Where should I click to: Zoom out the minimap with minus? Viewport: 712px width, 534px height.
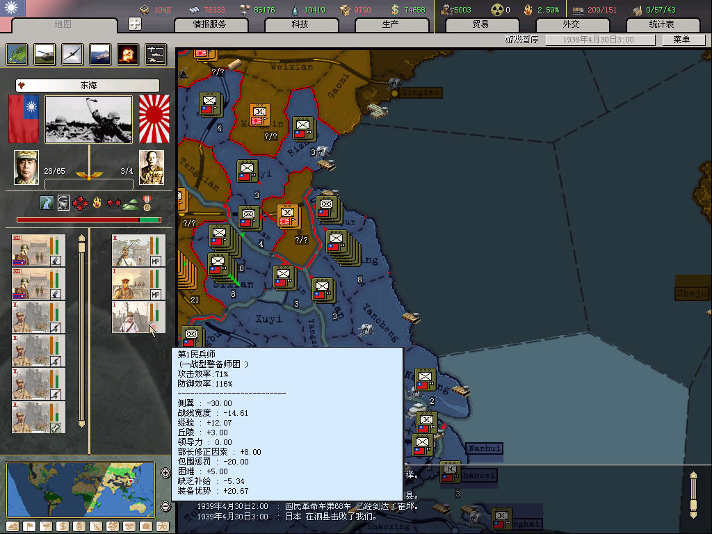pyautogui.click(x=165, y=506)
